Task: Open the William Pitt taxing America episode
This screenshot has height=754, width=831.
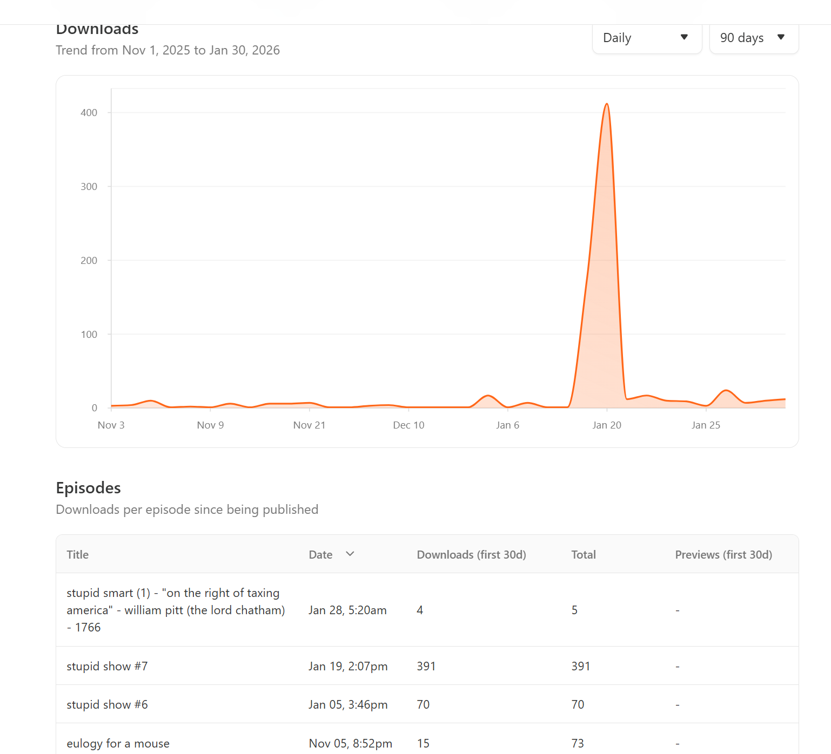Action: click(x=176, y=610)
